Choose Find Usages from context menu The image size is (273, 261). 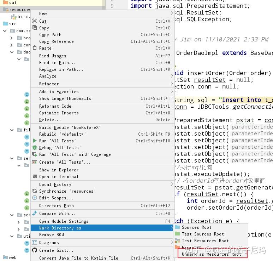[102, 56]
